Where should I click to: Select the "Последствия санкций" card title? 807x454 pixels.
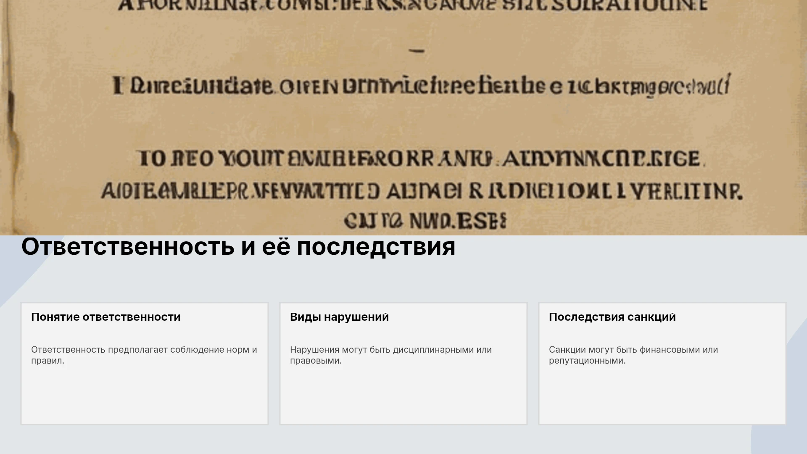point(612,317)
